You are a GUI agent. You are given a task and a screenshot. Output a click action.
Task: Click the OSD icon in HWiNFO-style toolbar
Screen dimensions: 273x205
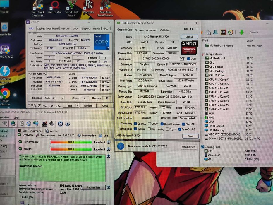point(223,32)
